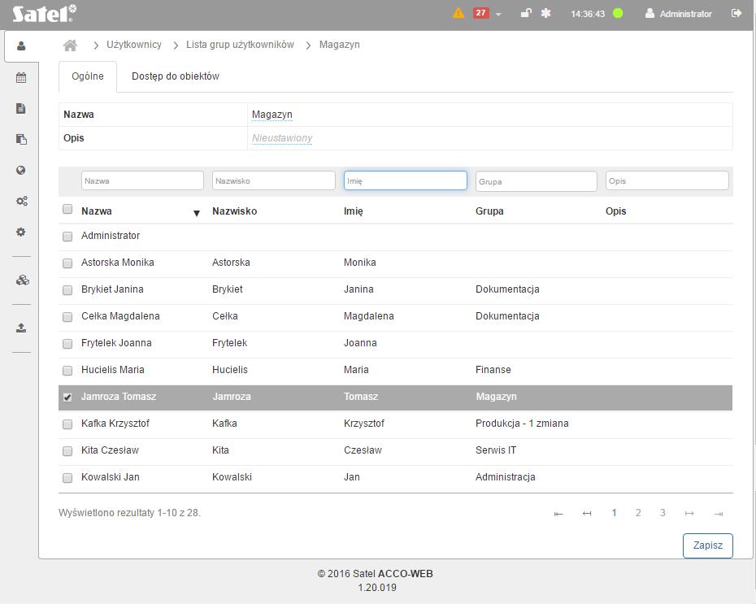Check the Hucielis Maria checkbox

[67, 370]
